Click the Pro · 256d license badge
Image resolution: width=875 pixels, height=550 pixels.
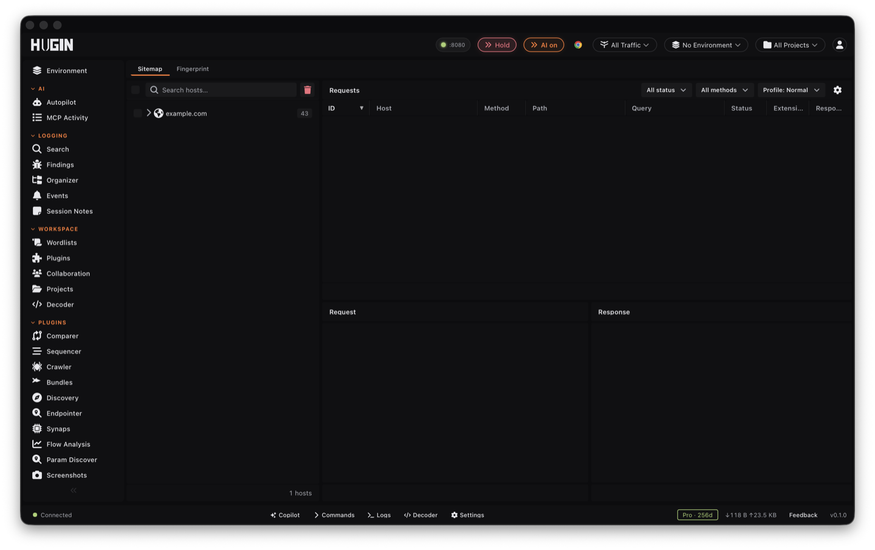[698, 515]
